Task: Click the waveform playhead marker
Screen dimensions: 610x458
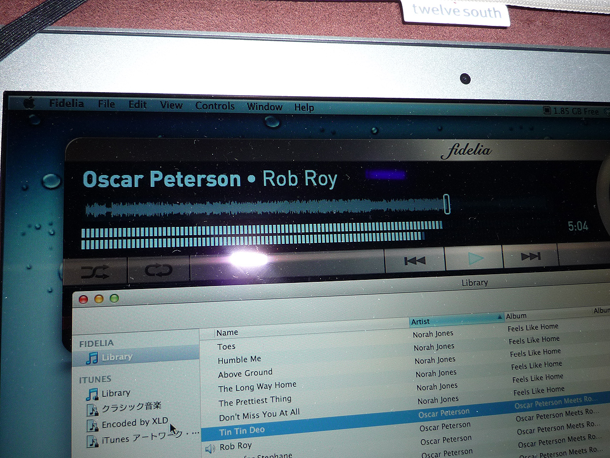Action: [447, 204]
